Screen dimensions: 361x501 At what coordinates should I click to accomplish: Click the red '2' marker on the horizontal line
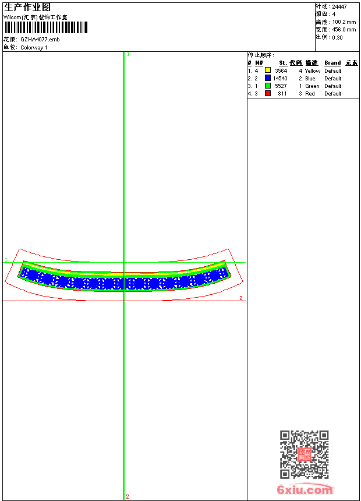pos(241,298)
